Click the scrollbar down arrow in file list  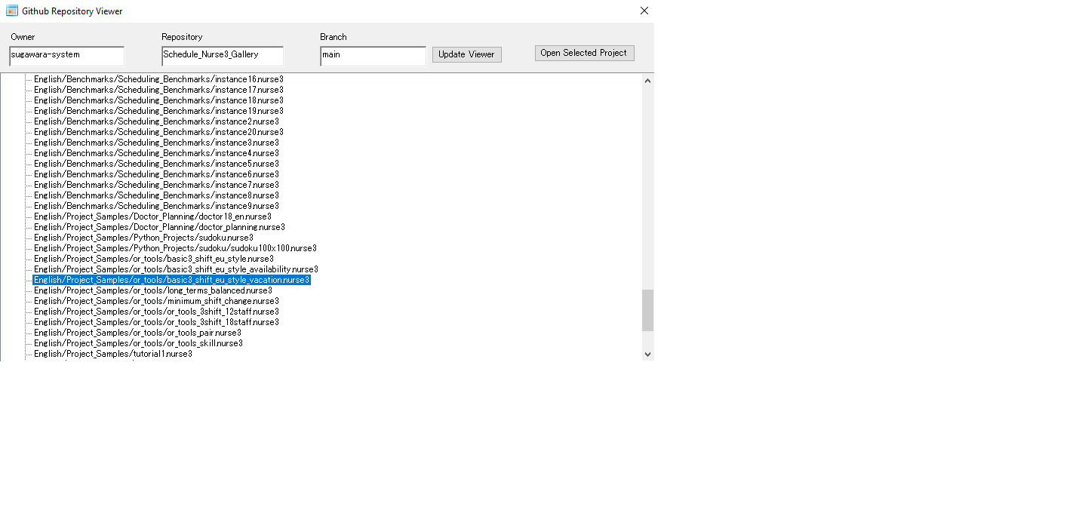coord(647,354)
